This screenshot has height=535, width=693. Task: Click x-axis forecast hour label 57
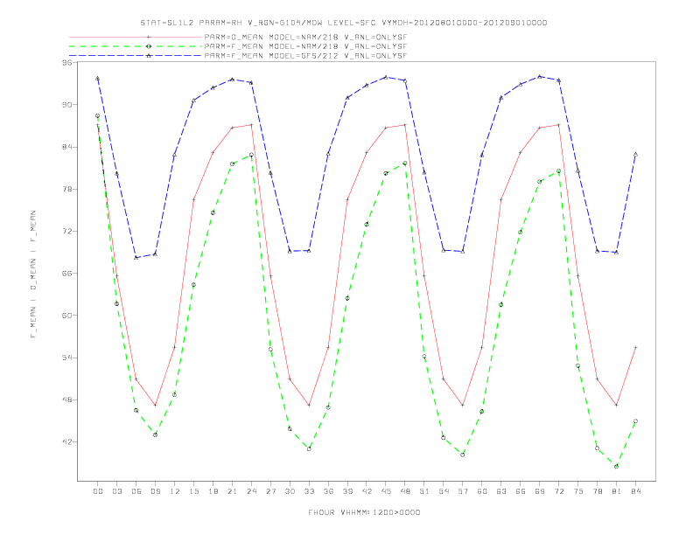pyautogui.click(x=463, y=491)
